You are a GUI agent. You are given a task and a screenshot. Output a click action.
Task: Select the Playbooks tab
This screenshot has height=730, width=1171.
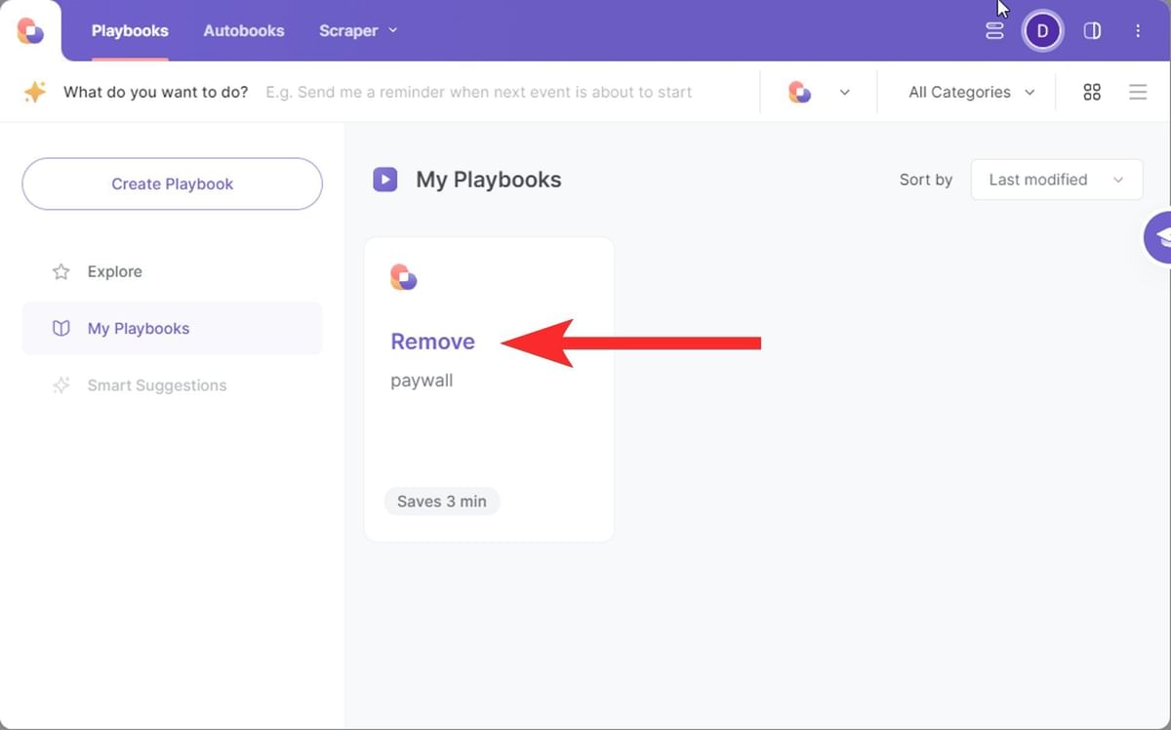click(130, 30)
